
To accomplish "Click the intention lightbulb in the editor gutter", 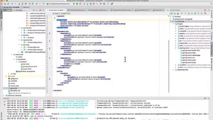I will pyautogui.click(x=55, y=18).
